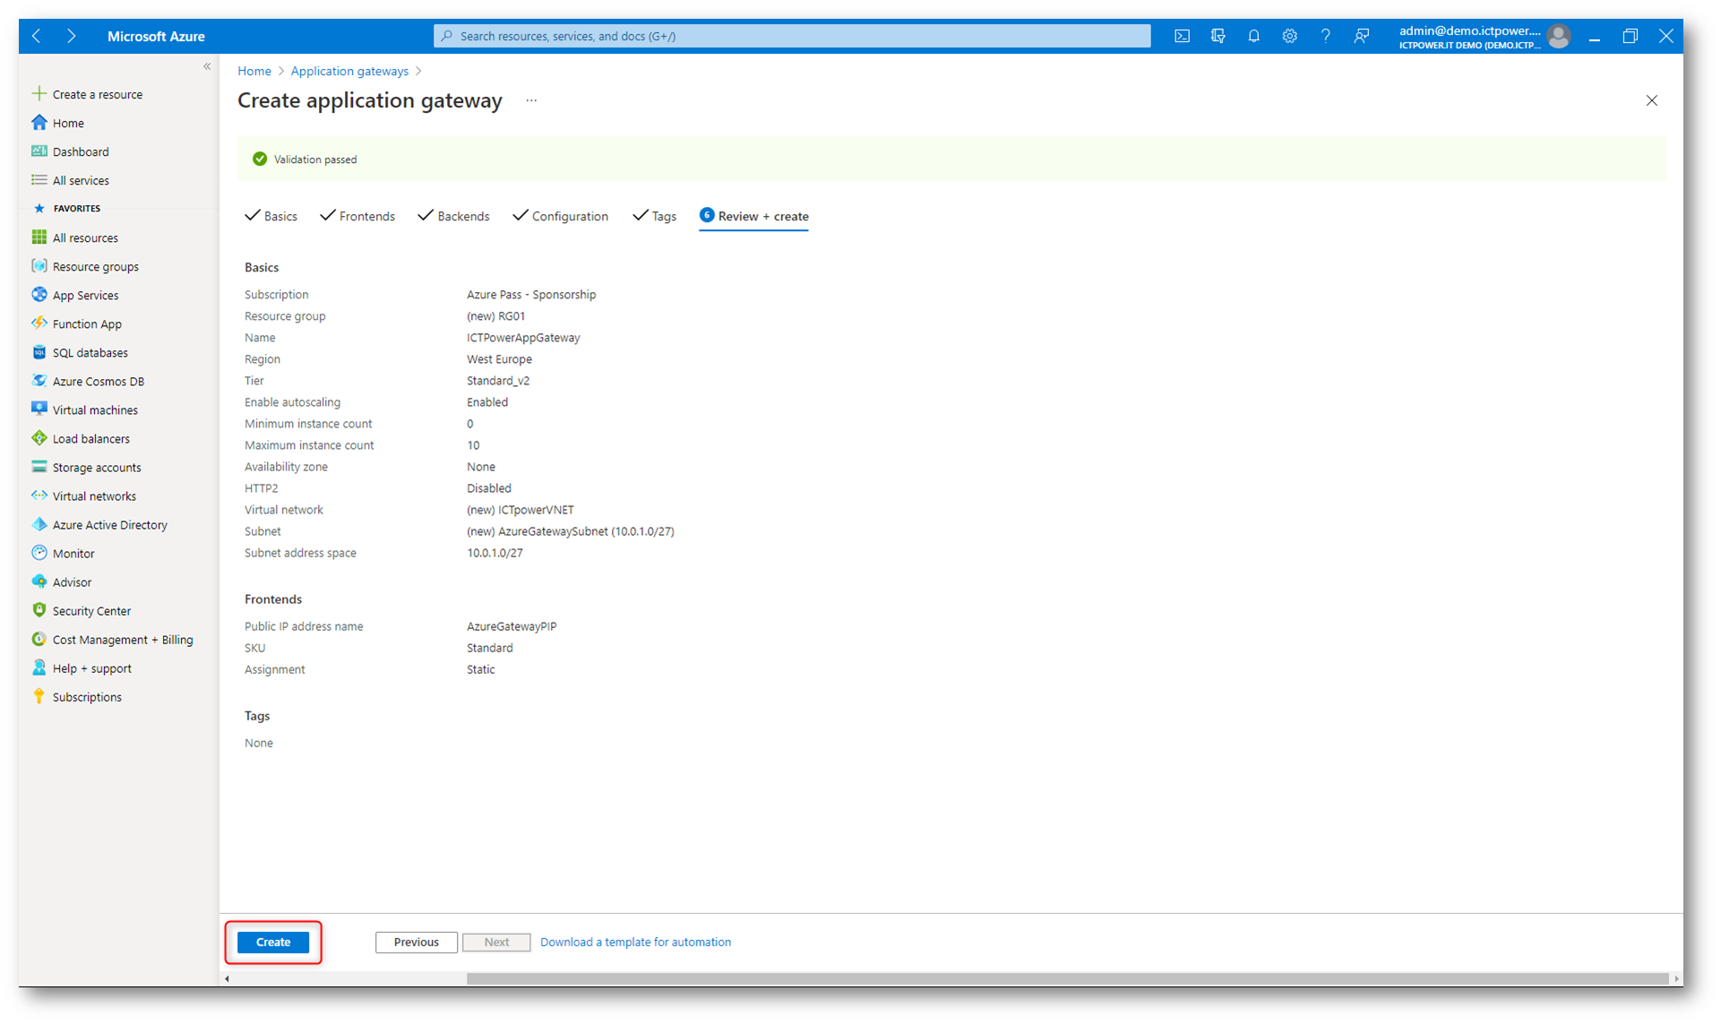The width and height of the screenshot is (1721, 1025).
Task: Click the Home icon in the sidebar
Action: click(x=39, y=122)
